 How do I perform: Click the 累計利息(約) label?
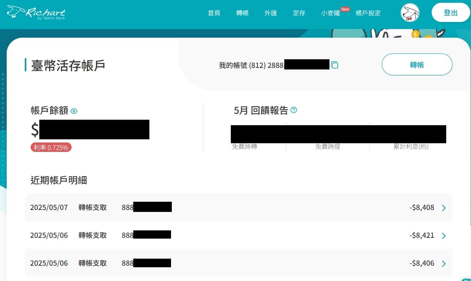pos(411,147)
